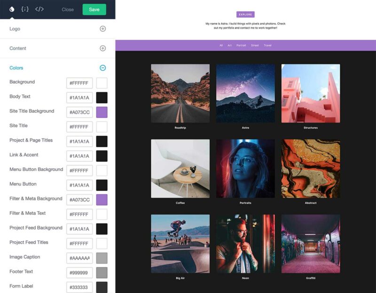Save the theme customizations
Image resolution: width=376 pixels, height=293 pixels.
pos(94,9)
